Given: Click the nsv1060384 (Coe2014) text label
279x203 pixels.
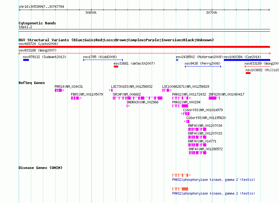Looking at the screenshot, I should click(242, 57).
